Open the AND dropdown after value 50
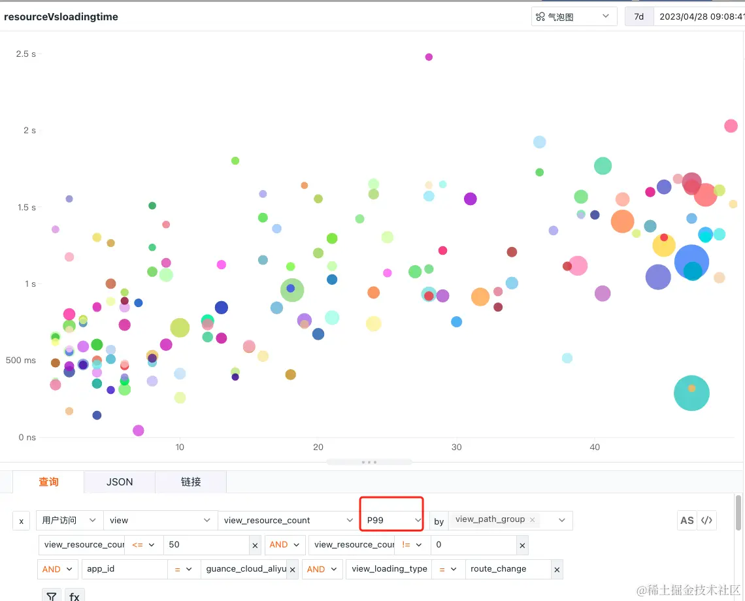Screen dimensions: 745x601 [x=284, y=545]
